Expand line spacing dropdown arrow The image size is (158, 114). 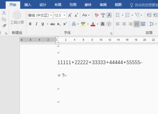click(x=156, y=24)
